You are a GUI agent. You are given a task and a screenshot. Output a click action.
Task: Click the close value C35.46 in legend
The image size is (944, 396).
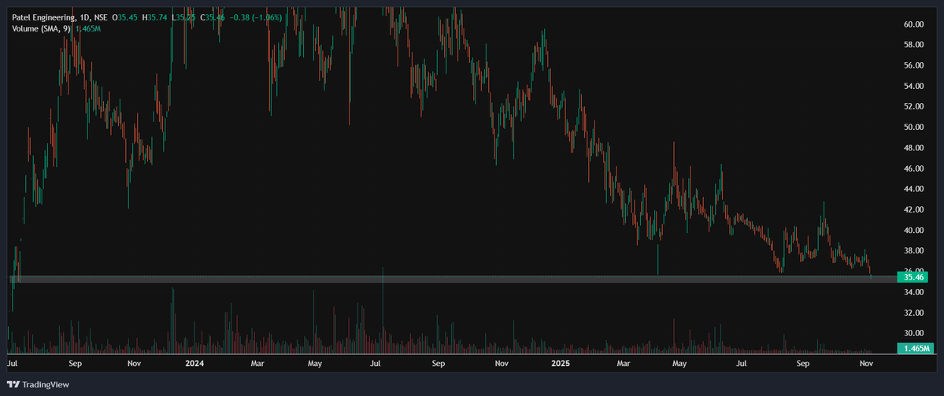(x=213, y=18)
